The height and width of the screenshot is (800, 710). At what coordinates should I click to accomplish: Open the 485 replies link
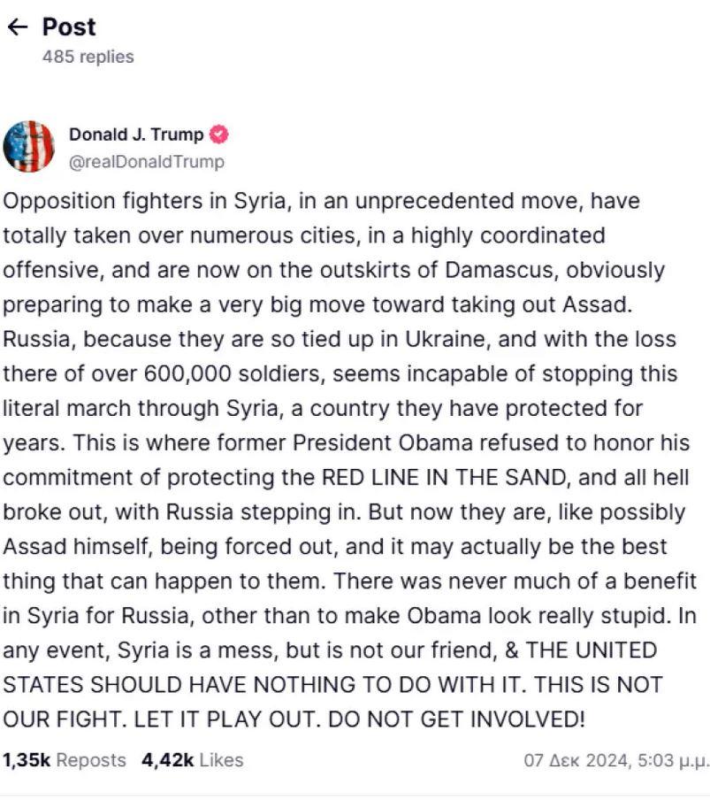coord(88,57)
